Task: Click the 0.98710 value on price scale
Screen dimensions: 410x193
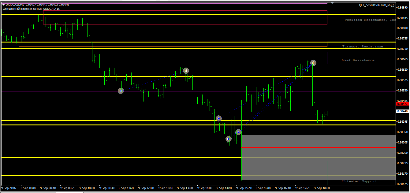Action: click(402, 49)
